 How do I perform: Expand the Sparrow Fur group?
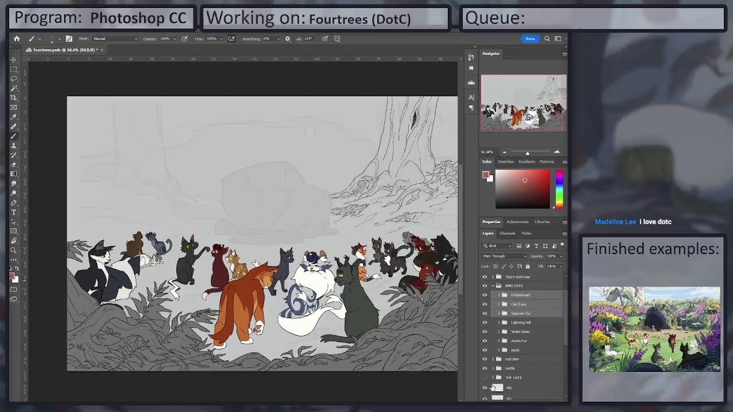pos(499,314)
